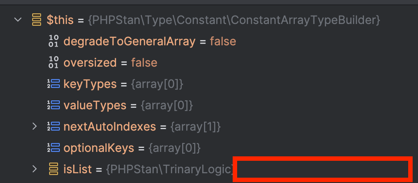Click the false value of degradeToGeneralArray
Image resolution: width=418 pixels, height=183 pixels.
[x=223, y=41]
